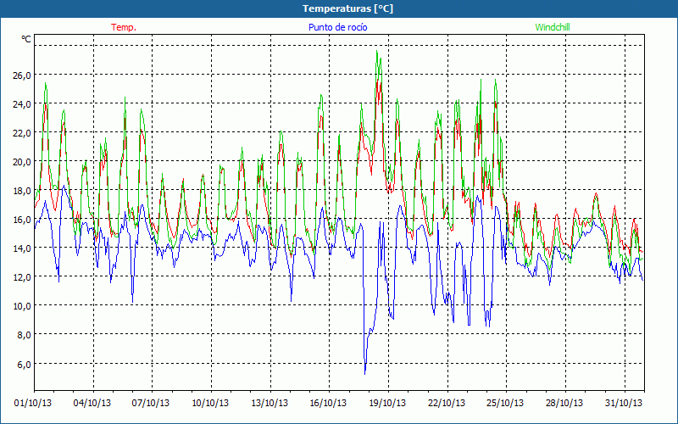The image size is (678, 424).
Task: Click the 19/10/13 date label
Action: (387, 404)
